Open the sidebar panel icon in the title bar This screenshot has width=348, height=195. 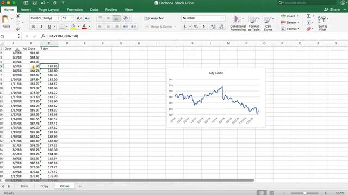coord(26,3)
